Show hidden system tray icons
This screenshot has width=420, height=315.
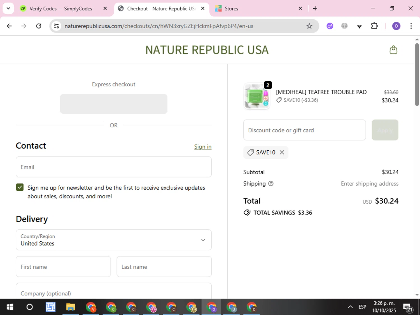click(350, 307)
